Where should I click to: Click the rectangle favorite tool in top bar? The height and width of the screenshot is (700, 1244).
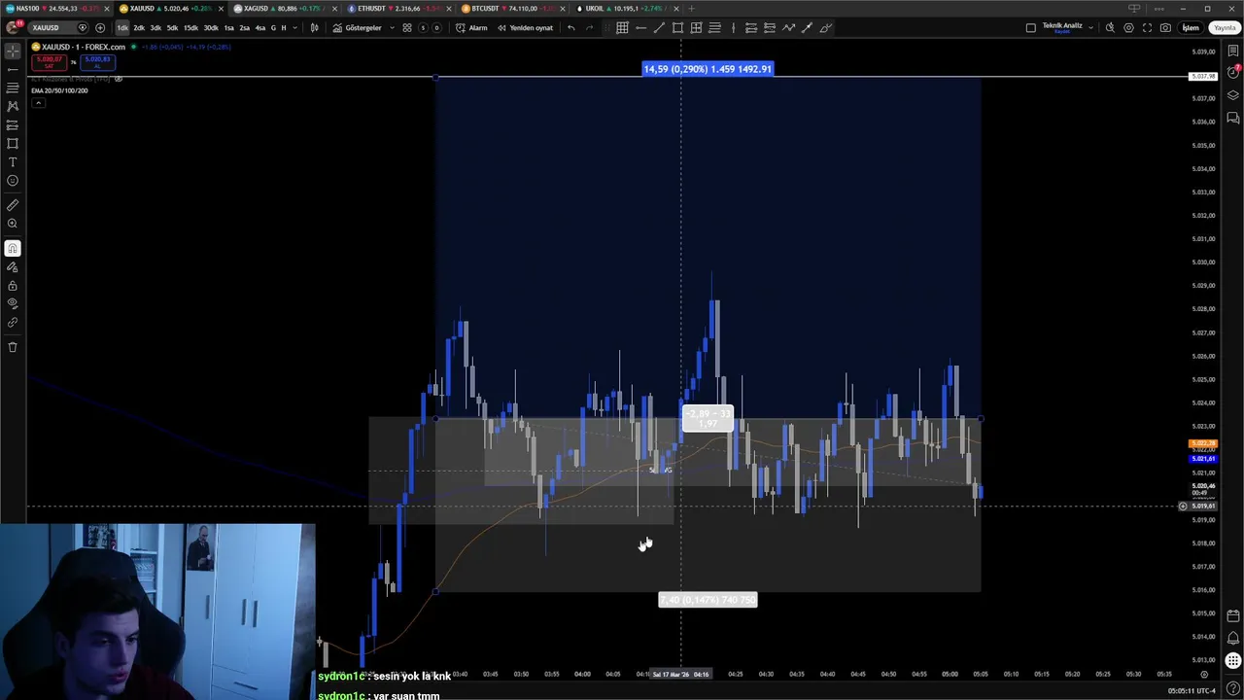pyautogui.click(x=677, y=27)
